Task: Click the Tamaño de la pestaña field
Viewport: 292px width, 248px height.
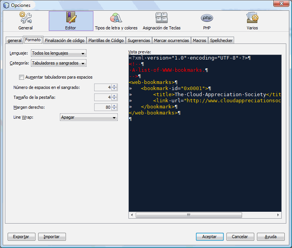Action: point(103,97)
